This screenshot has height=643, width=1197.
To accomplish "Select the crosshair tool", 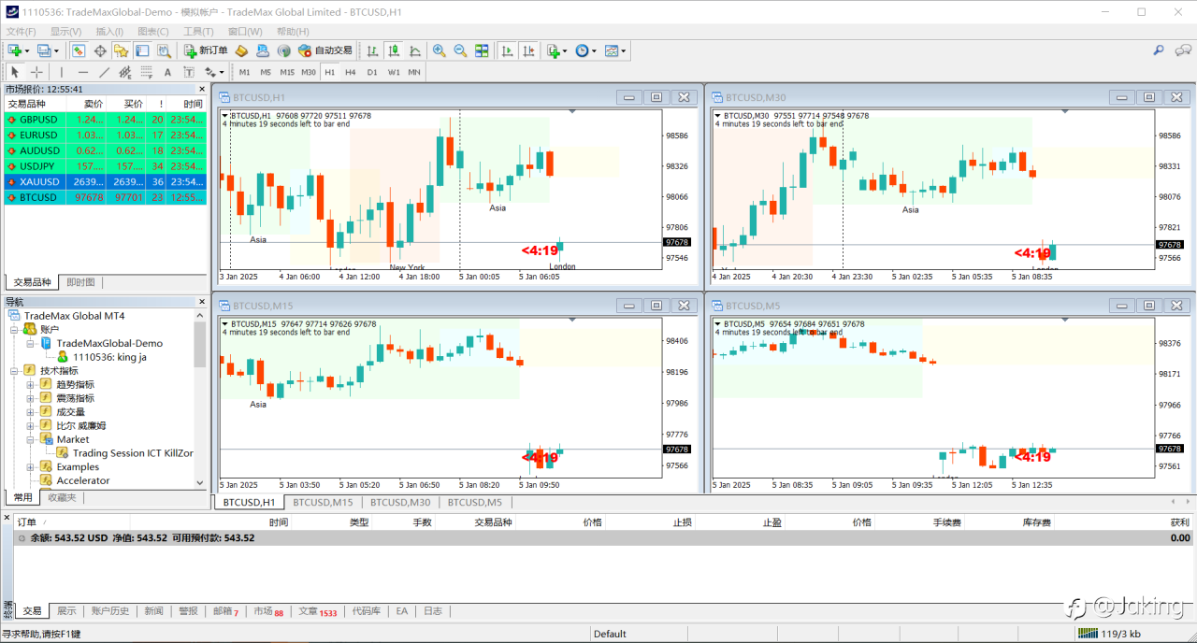I will tap(36, 72).
